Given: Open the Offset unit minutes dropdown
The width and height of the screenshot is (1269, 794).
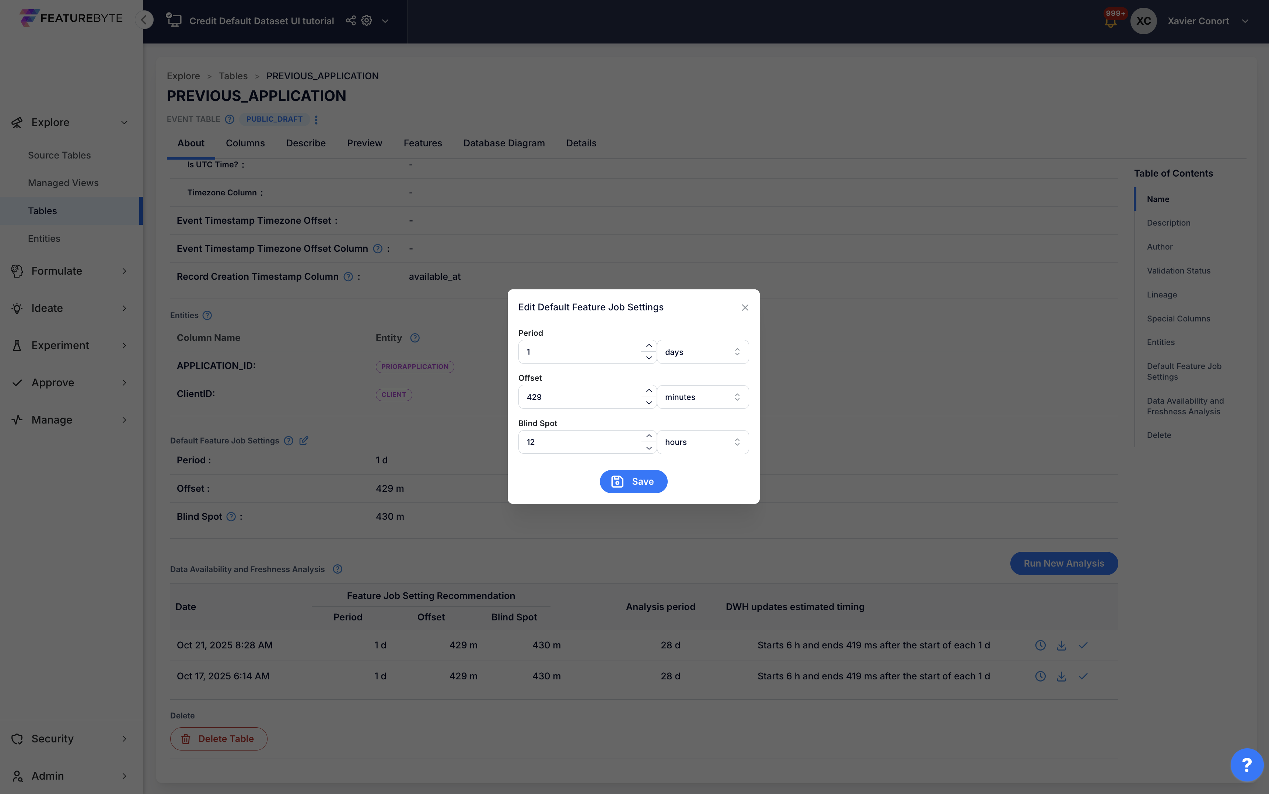Looking at the screenshot, I should tap(702, 397).
